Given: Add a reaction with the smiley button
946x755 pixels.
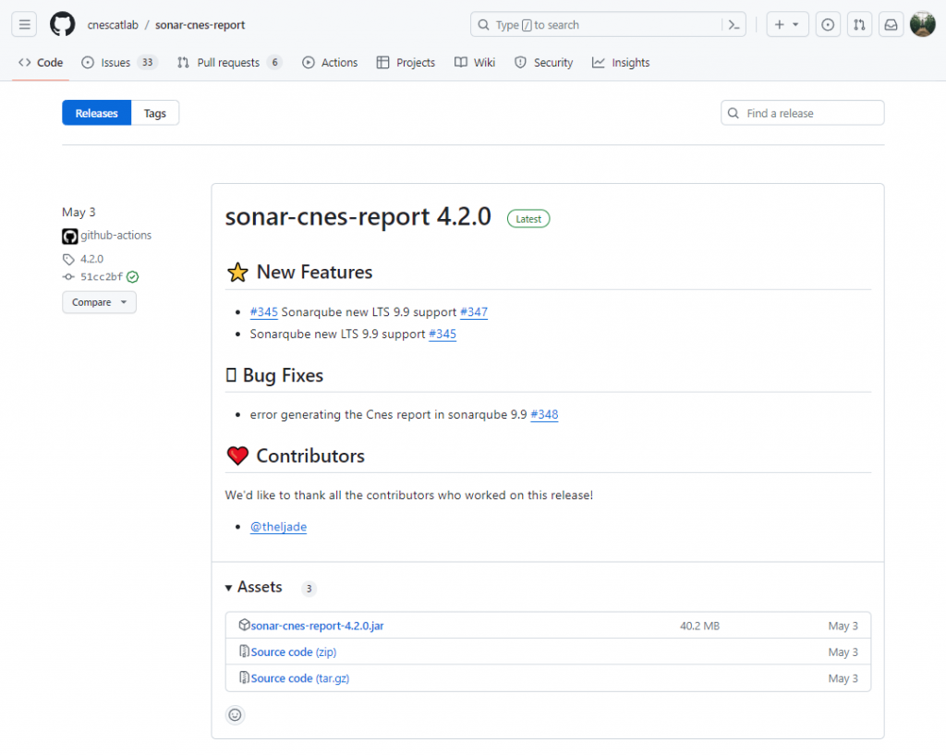Looking at the screenshot, I should pyautogui.click(x=235, y=715).
